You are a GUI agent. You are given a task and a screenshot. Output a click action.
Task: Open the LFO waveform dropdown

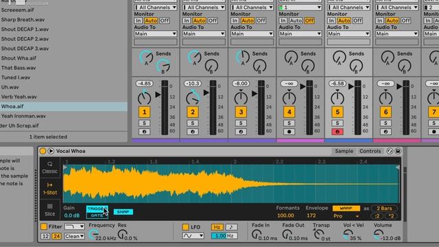coord(193,236)
